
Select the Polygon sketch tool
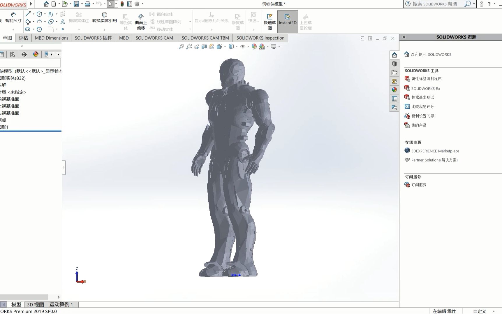click(x=39, y=29)
